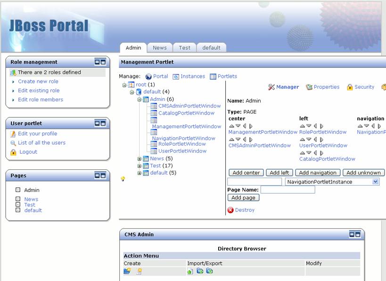The width and height of the screenshot is (386, 281).
Task: Maximize the User portlet window
Action: [103, 123]
